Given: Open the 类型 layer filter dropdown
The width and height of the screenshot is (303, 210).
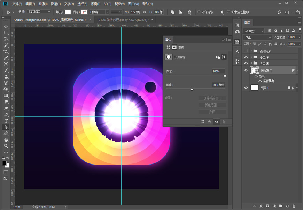Looking at the screenshot, I should point(254,31).
